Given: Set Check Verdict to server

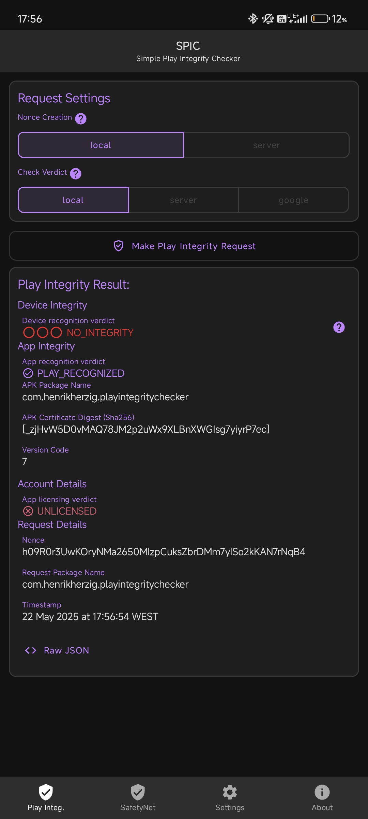Looking at the screenshot, I should coord(184,200).
